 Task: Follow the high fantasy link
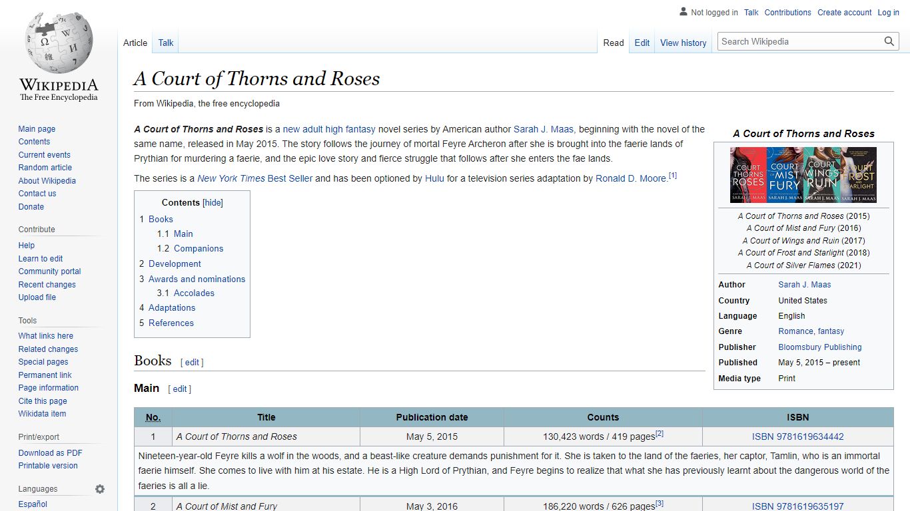pos(351,129)
